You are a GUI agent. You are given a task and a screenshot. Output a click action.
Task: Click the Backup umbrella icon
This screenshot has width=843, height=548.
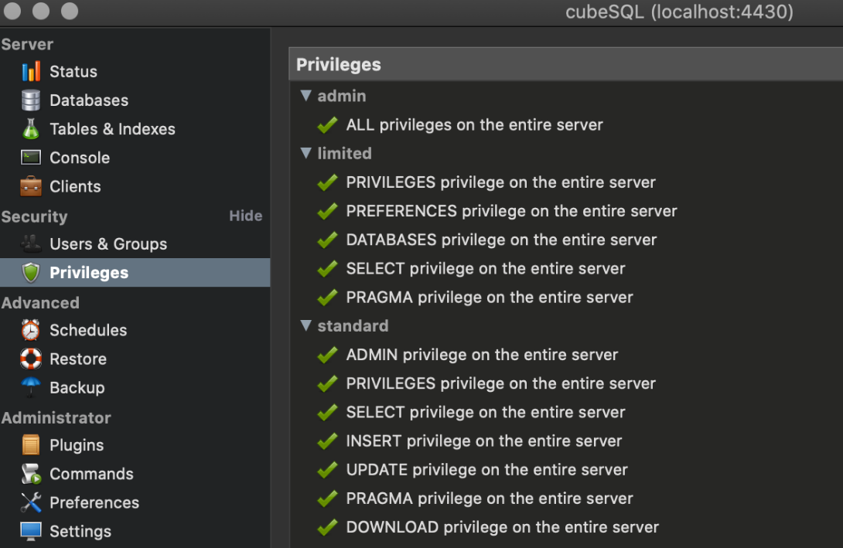pos(31,387)
